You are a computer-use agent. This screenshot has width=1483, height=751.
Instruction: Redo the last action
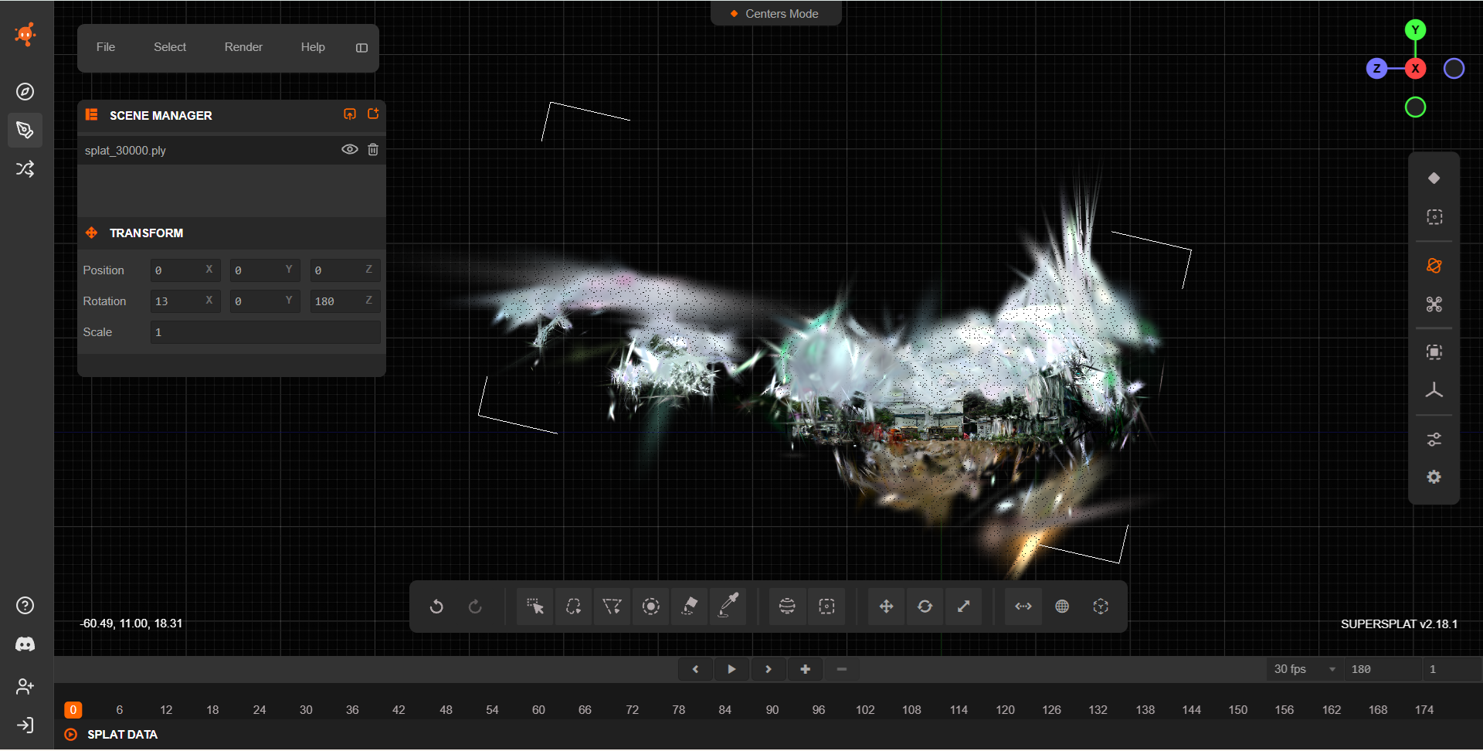point(475,607)
